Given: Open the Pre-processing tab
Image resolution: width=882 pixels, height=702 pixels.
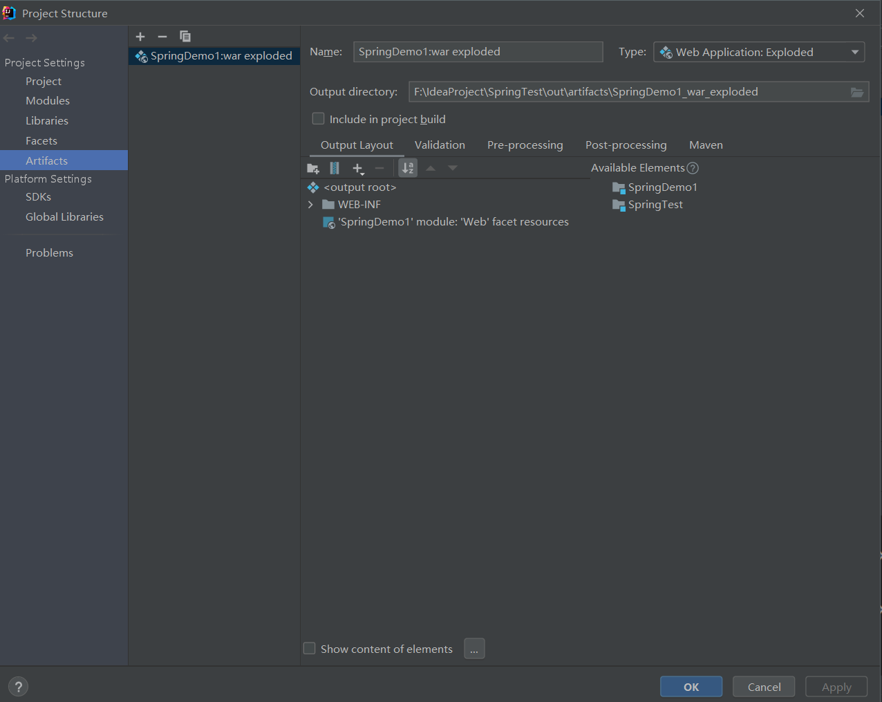Looking at the screenshot, I should 525,145.
